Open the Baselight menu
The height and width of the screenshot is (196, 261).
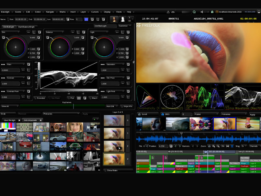(x=5, y=12)
